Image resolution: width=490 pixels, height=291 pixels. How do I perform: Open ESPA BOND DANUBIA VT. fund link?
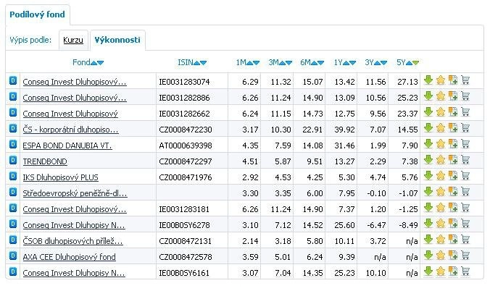pos(67,145)
